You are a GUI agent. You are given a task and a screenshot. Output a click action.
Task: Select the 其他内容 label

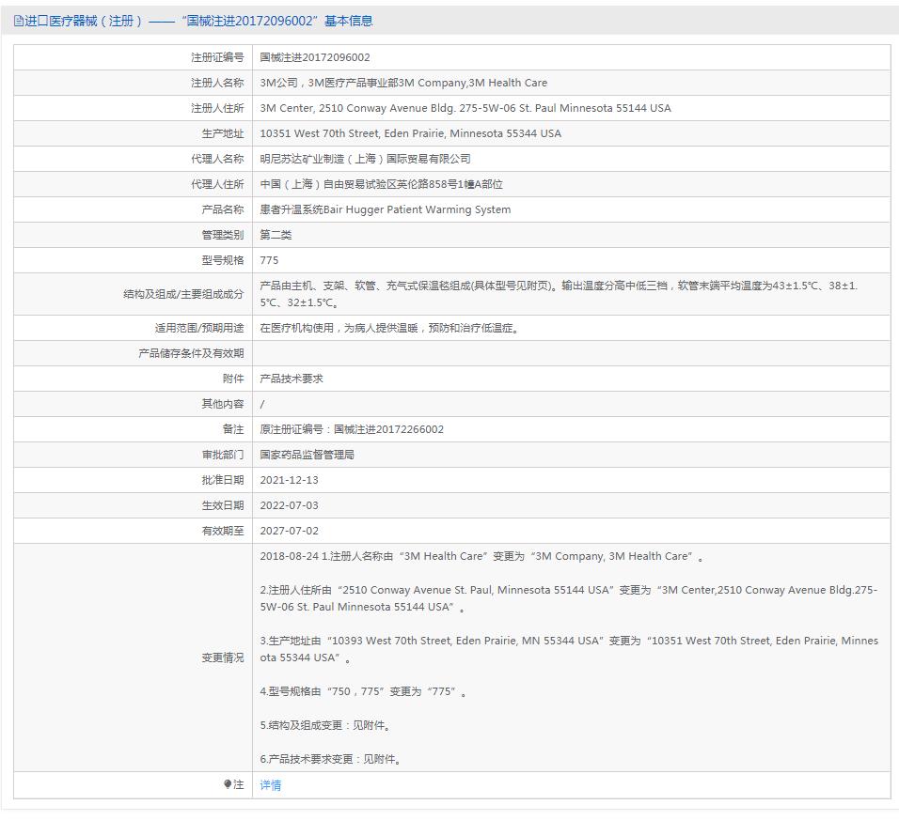click(x=223, y=404)
